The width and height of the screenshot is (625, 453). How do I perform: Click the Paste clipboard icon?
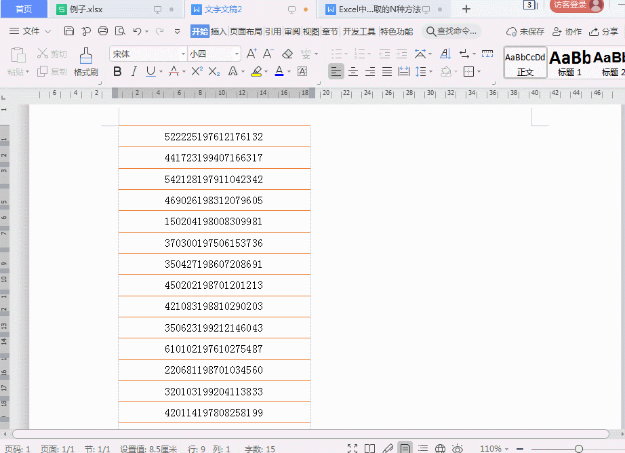click(x=18, y=56)
